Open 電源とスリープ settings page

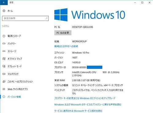14,36
